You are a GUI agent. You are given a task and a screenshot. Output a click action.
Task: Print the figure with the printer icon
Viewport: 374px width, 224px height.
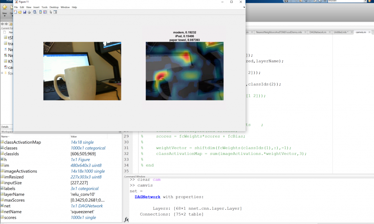(29, 12)
